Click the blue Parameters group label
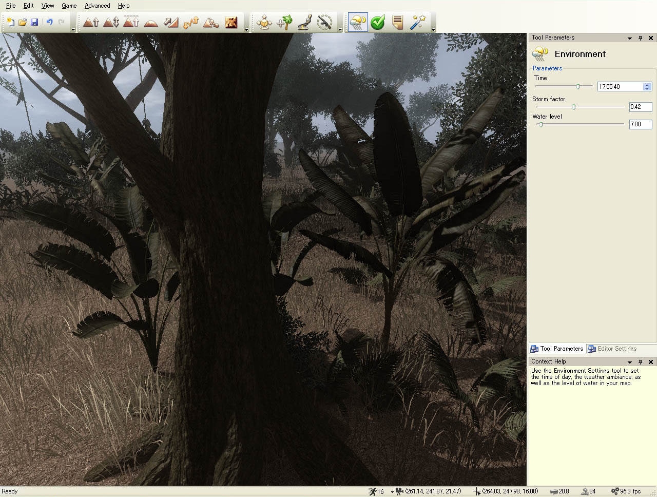657x497 pixels. pyautogui.click(x=547, y=68)
